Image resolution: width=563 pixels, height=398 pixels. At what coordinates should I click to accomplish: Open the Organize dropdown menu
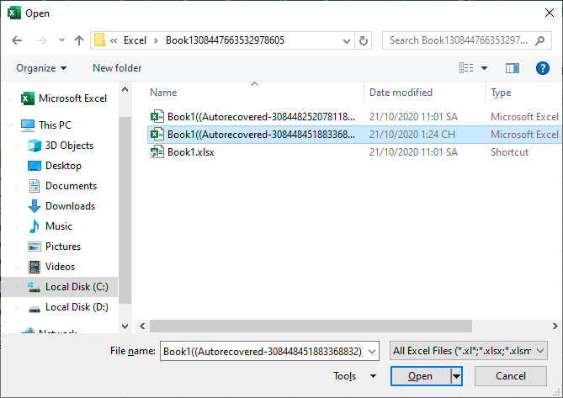(x=40, y=68)
